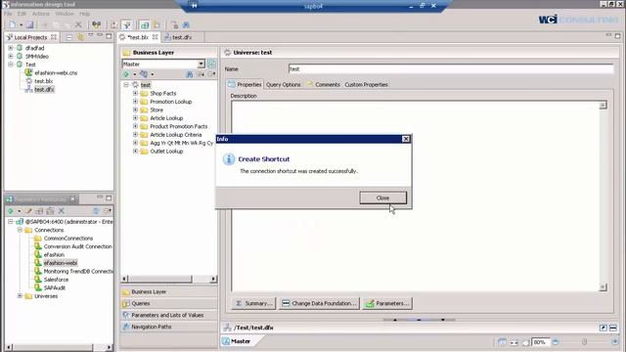626x352 pixels.
Task: Click the zoom in icon at slider end
Action: point(615,342)
